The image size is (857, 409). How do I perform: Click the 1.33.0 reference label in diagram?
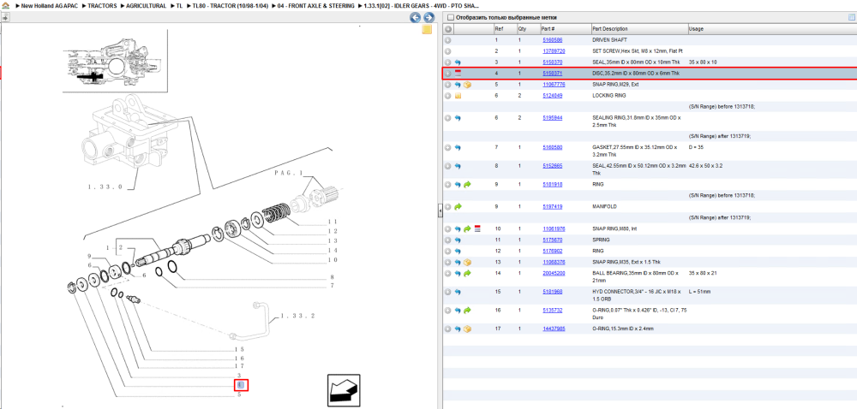[105, 187]
